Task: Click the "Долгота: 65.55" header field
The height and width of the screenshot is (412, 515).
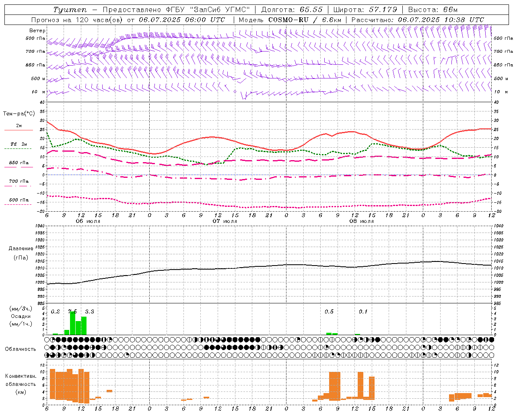Action: (x=292, y=10)
